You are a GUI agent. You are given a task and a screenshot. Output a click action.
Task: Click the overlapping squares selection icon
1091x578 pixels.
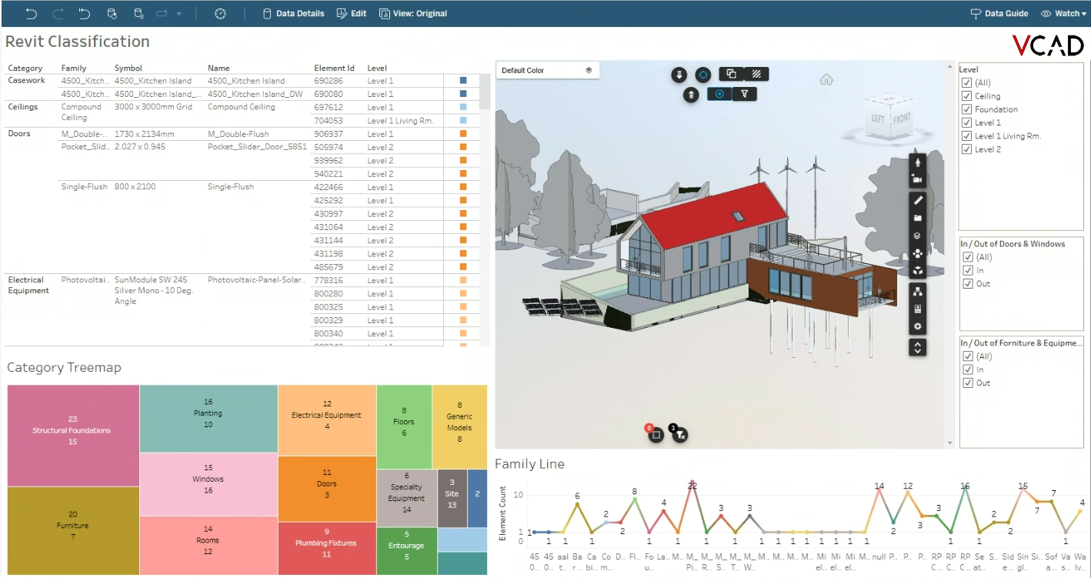click(x=732, y=74)
